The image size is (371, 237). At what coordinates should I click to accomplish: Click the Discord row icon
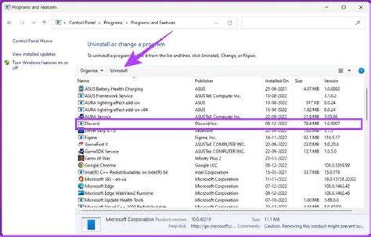pyautogui.click(x=81, y=124)
